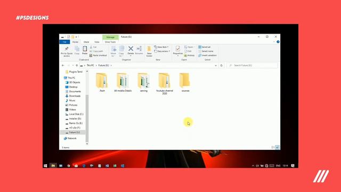Open the File menu tab

(64, 42)
